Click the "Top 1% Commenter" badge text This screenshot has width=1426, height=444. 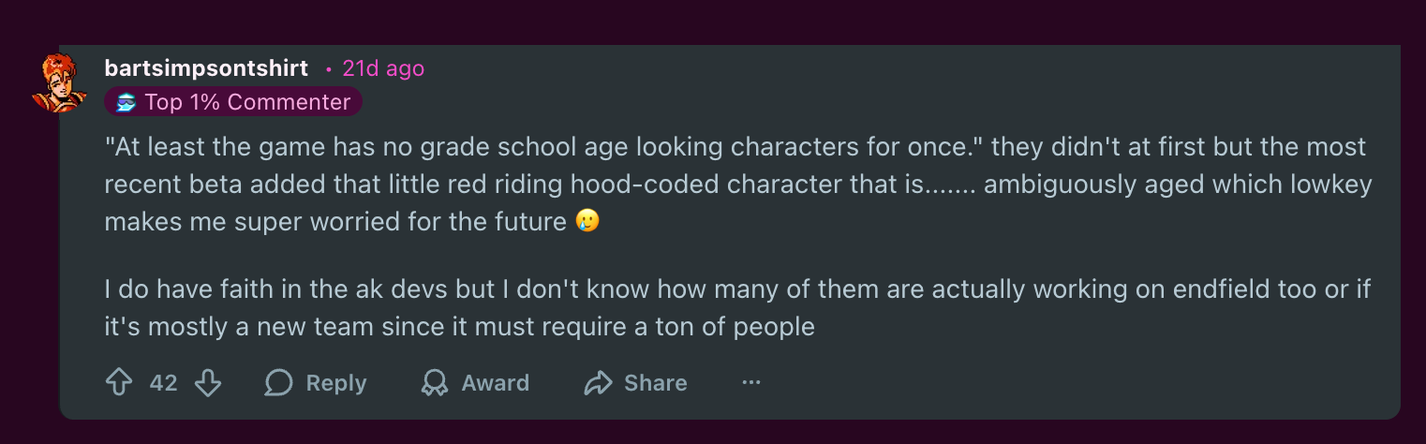247,102
